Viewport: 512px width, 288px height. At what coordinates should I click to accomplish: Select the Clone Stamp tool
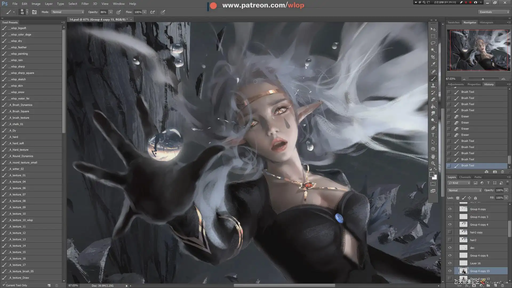point(433,86)
